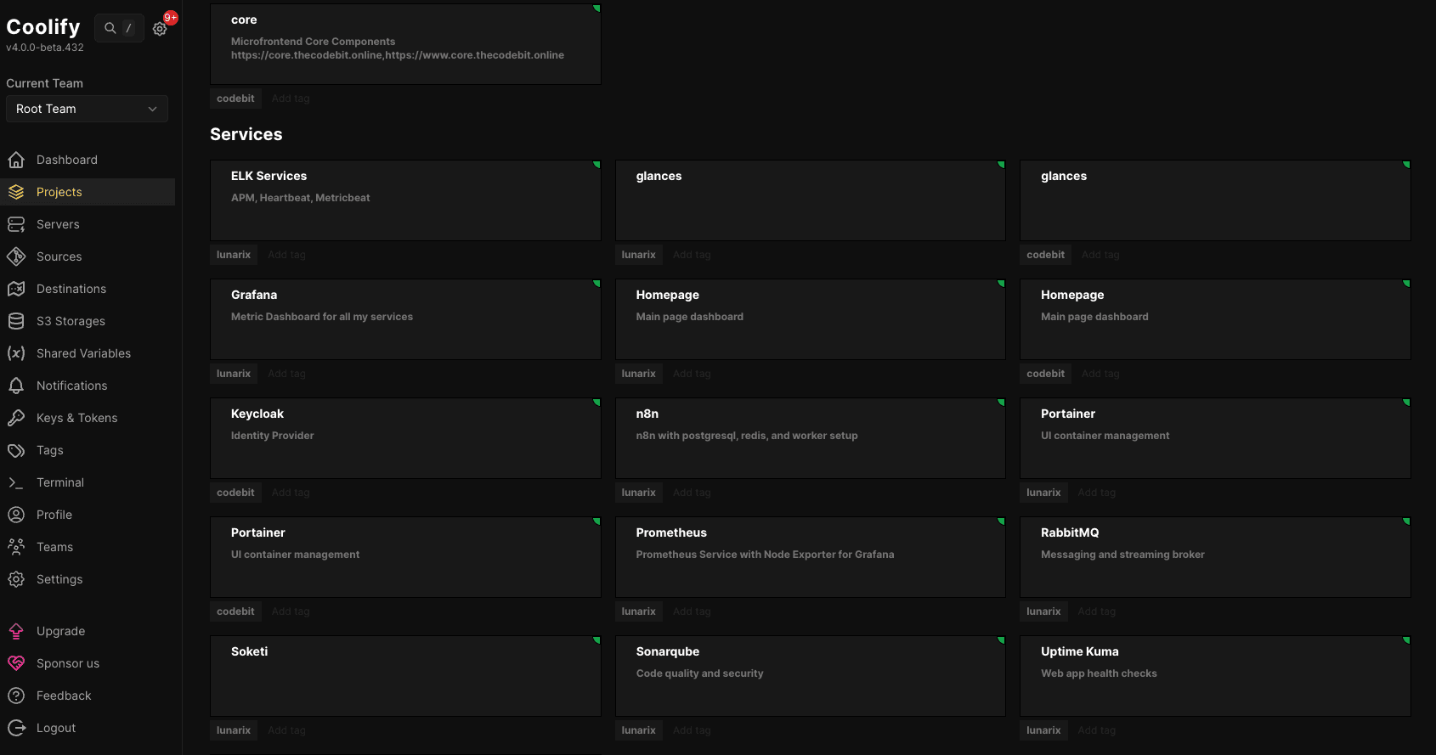Click the Notifications bell icon
Screen dimensions: 1436x755
click(16, 386)
